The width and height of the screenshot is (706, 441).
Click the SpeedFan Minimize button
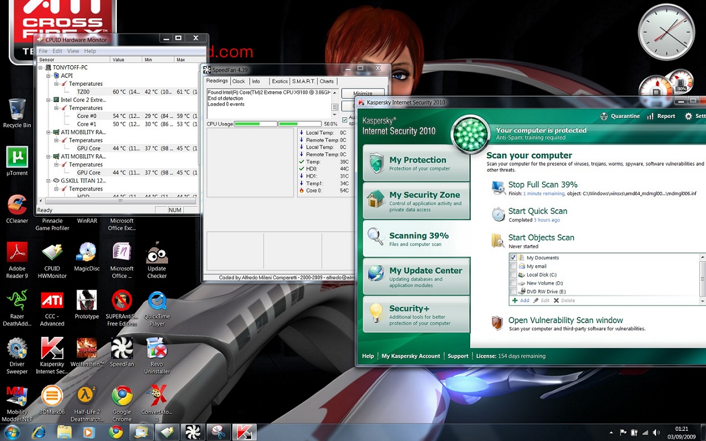click(363, 93)
